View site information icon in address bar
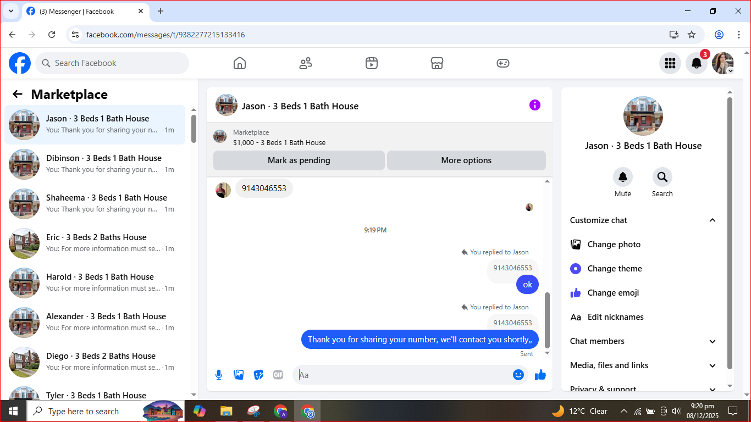 [x=76, y=35]
